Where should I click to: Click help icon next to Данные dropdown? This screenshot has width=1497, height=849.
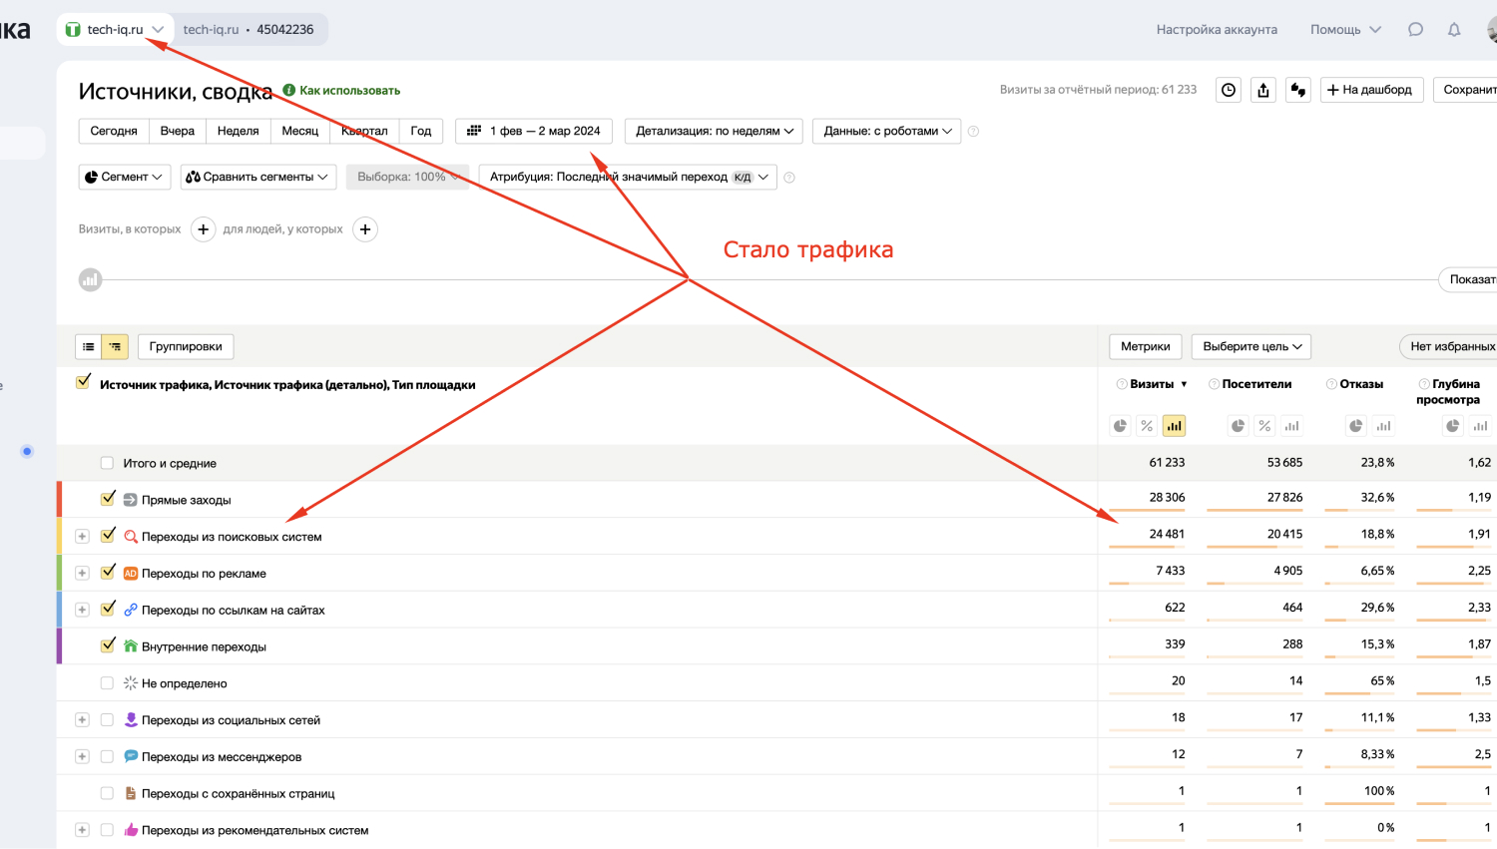pos(973,131)
